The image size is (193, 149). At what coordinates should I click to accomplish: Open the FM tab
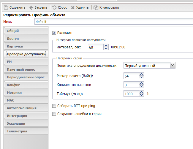click(x=26, y=62)
